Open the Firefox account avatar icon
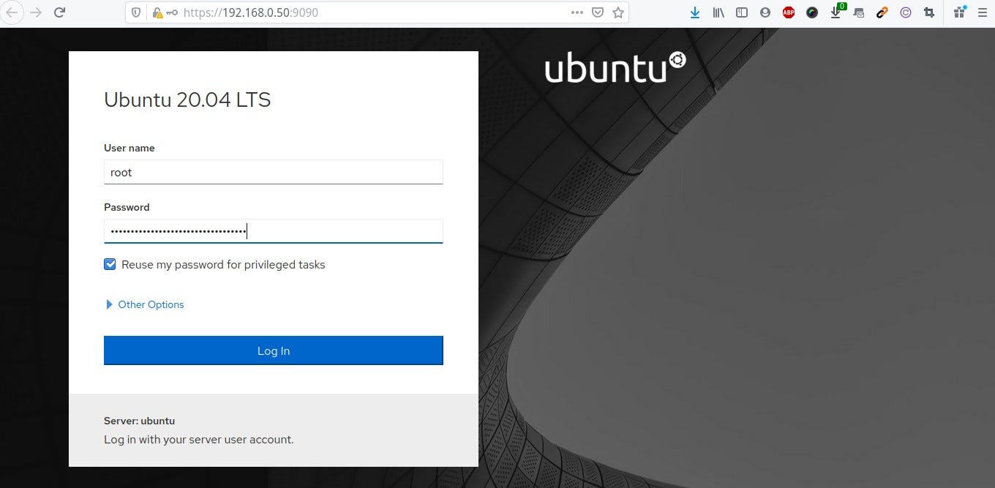This screenshot has height=488, width=995. pyautogui.click(x=765, y=12)
